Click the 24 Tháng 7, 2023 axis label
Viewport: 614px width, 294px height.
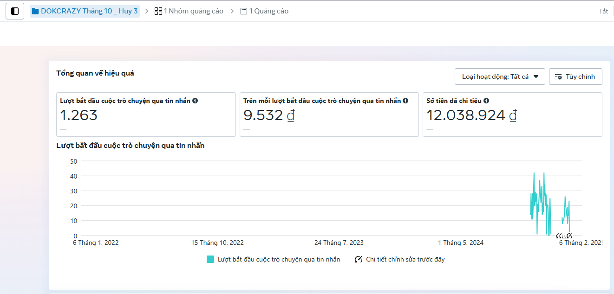339,243
